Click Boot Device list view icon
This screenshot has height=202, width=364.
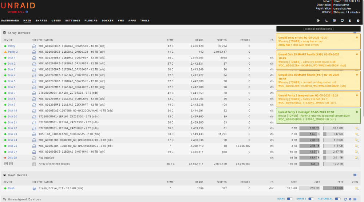pyautogui.click(x=355, y=175)
